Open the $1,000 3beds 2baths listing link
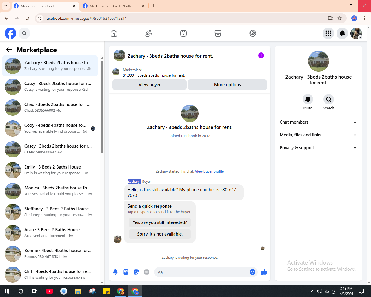371x297 pixels. tap(154, 75)
